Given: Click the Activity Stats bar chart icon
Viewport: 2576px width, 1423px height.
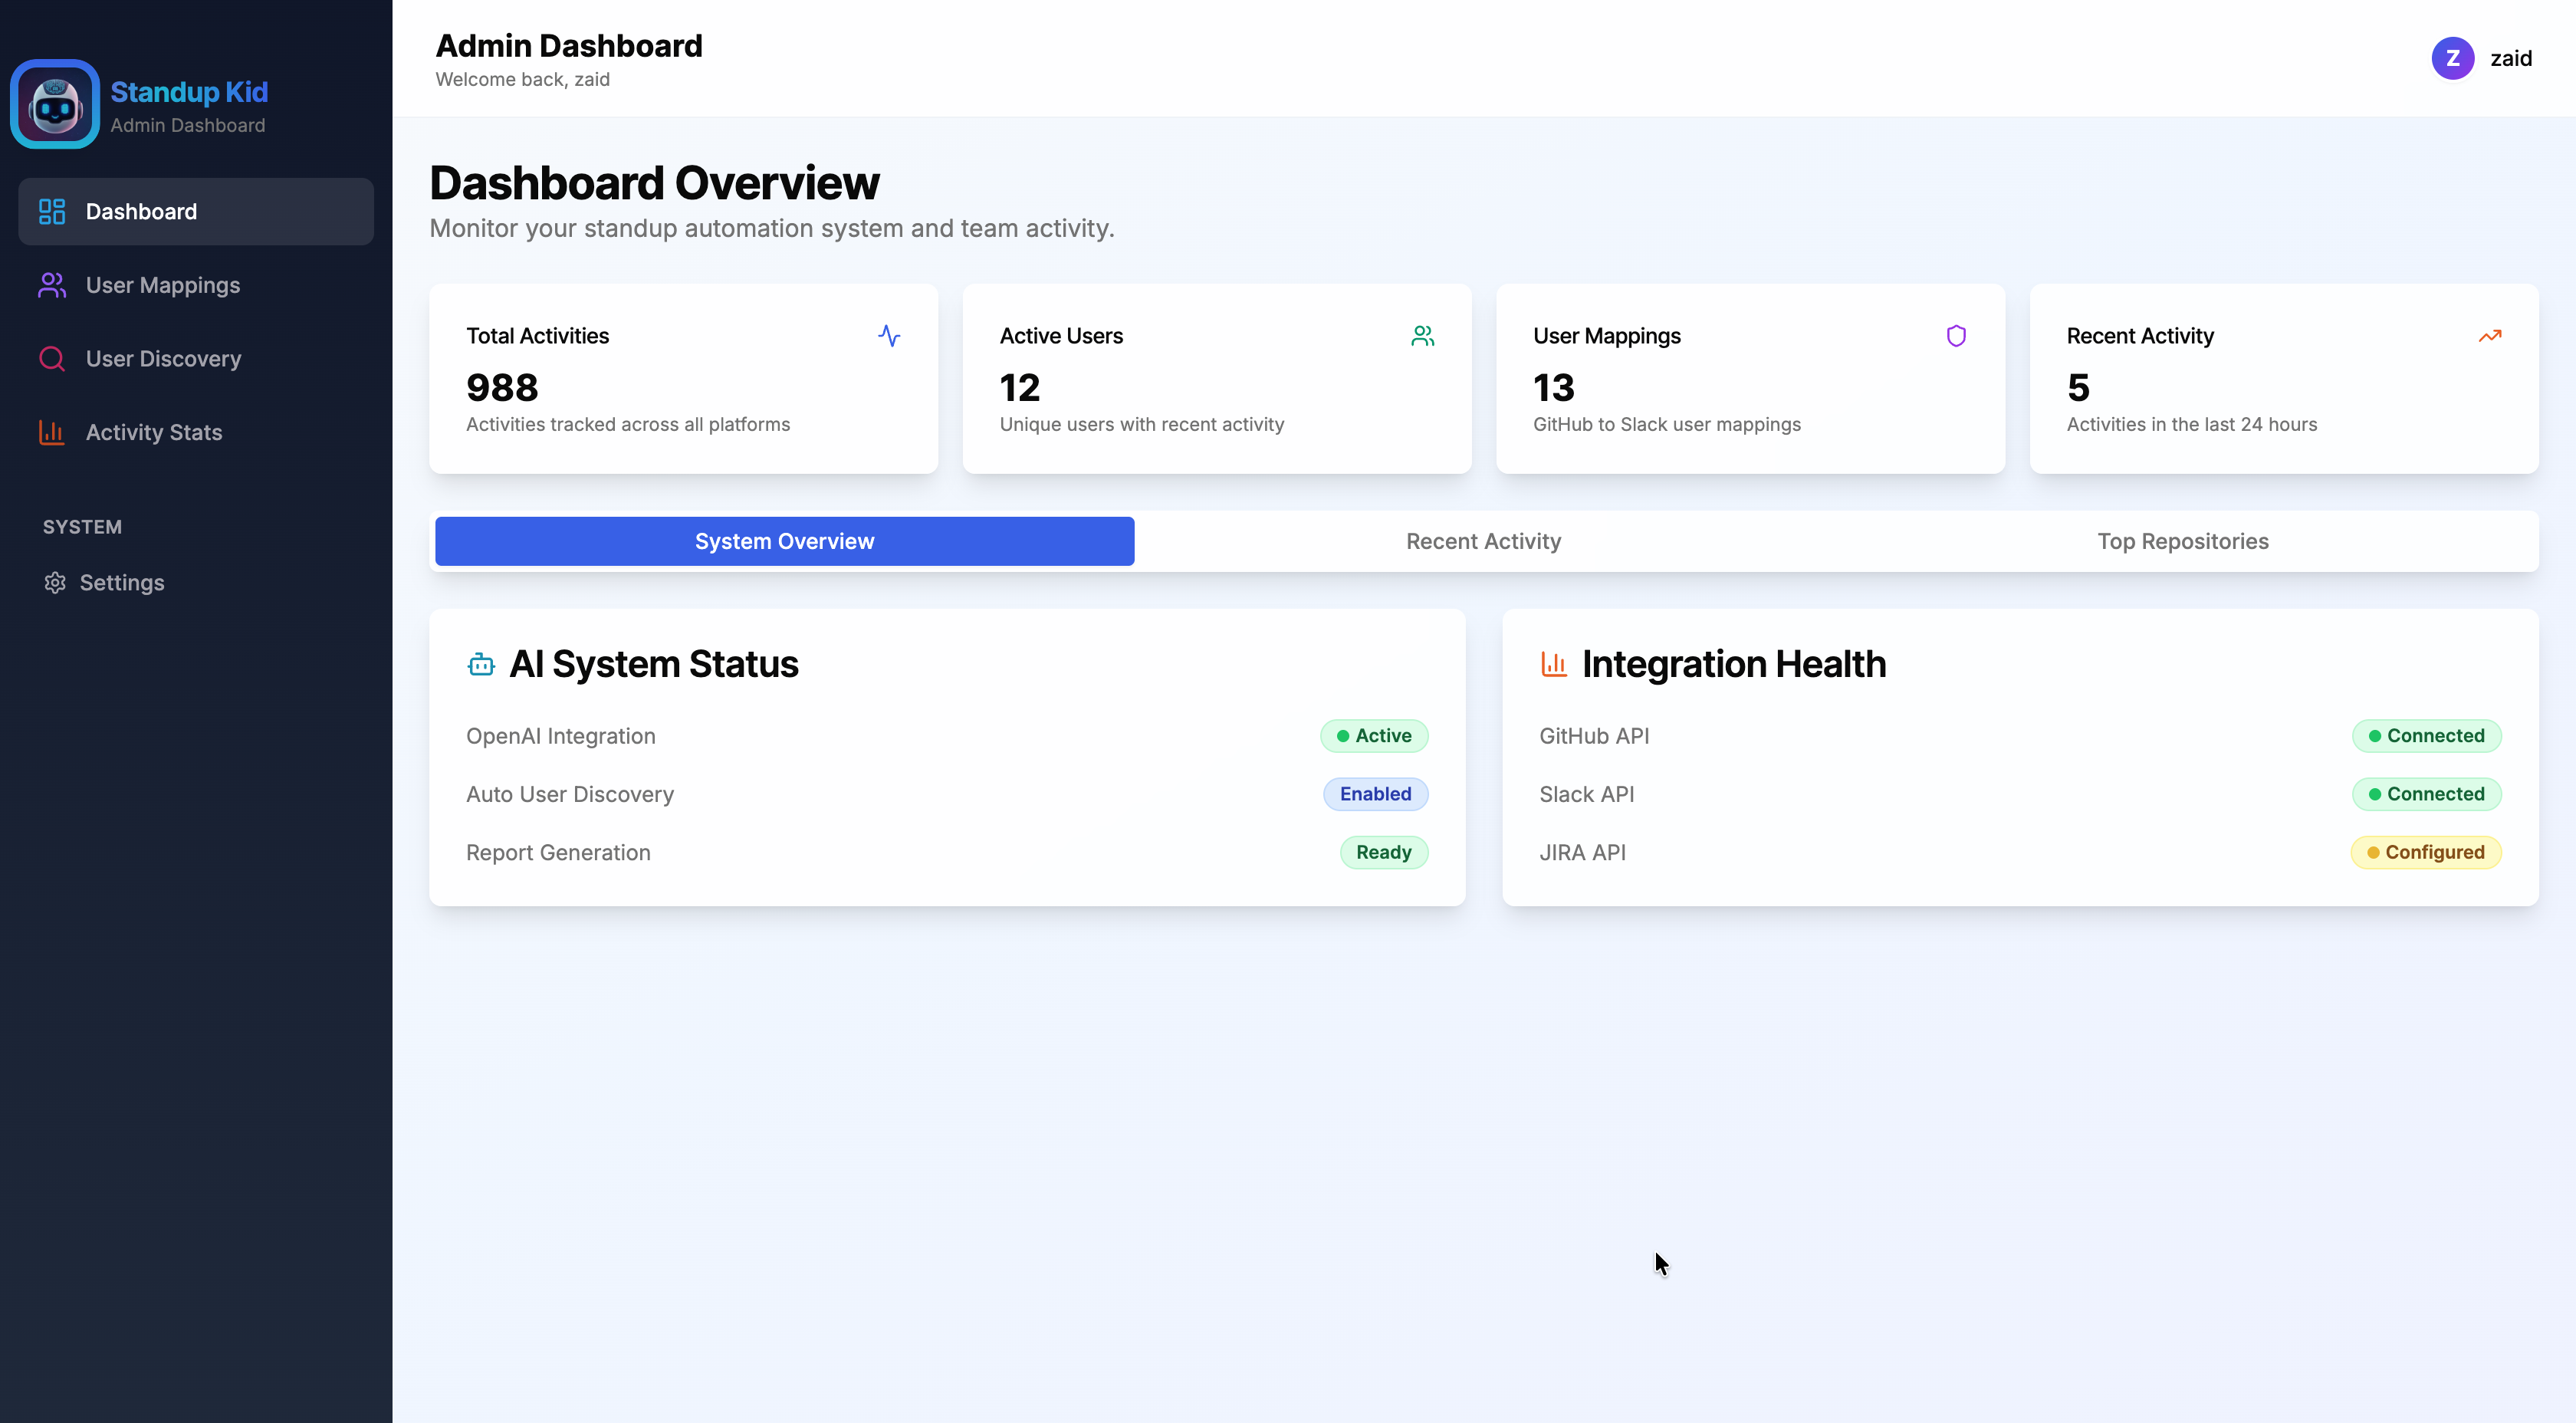Looking at the screenshot, I should point(52,432).
